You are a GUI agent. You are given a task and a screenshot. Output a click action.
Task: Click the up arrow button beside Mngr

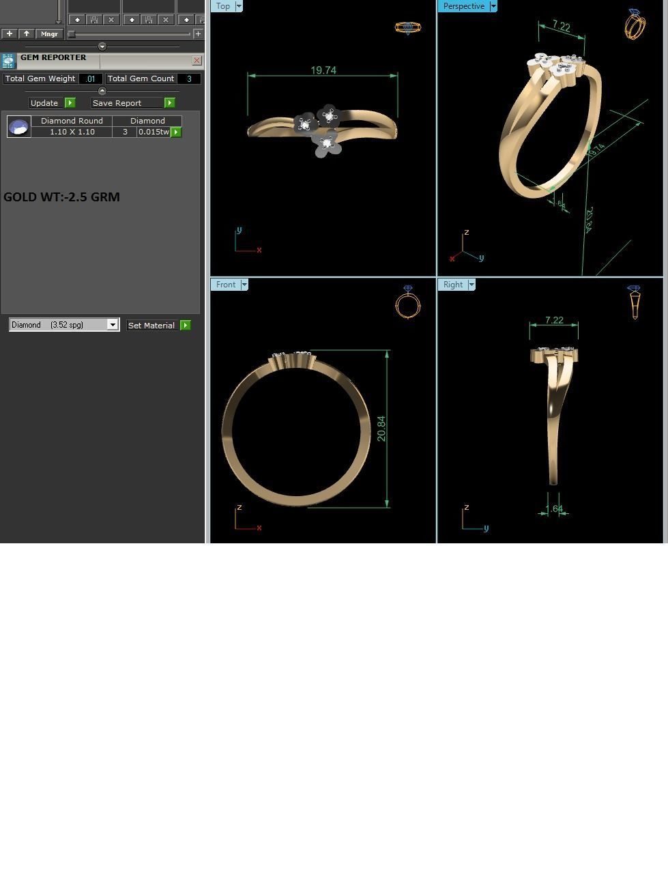click(27, 33)
